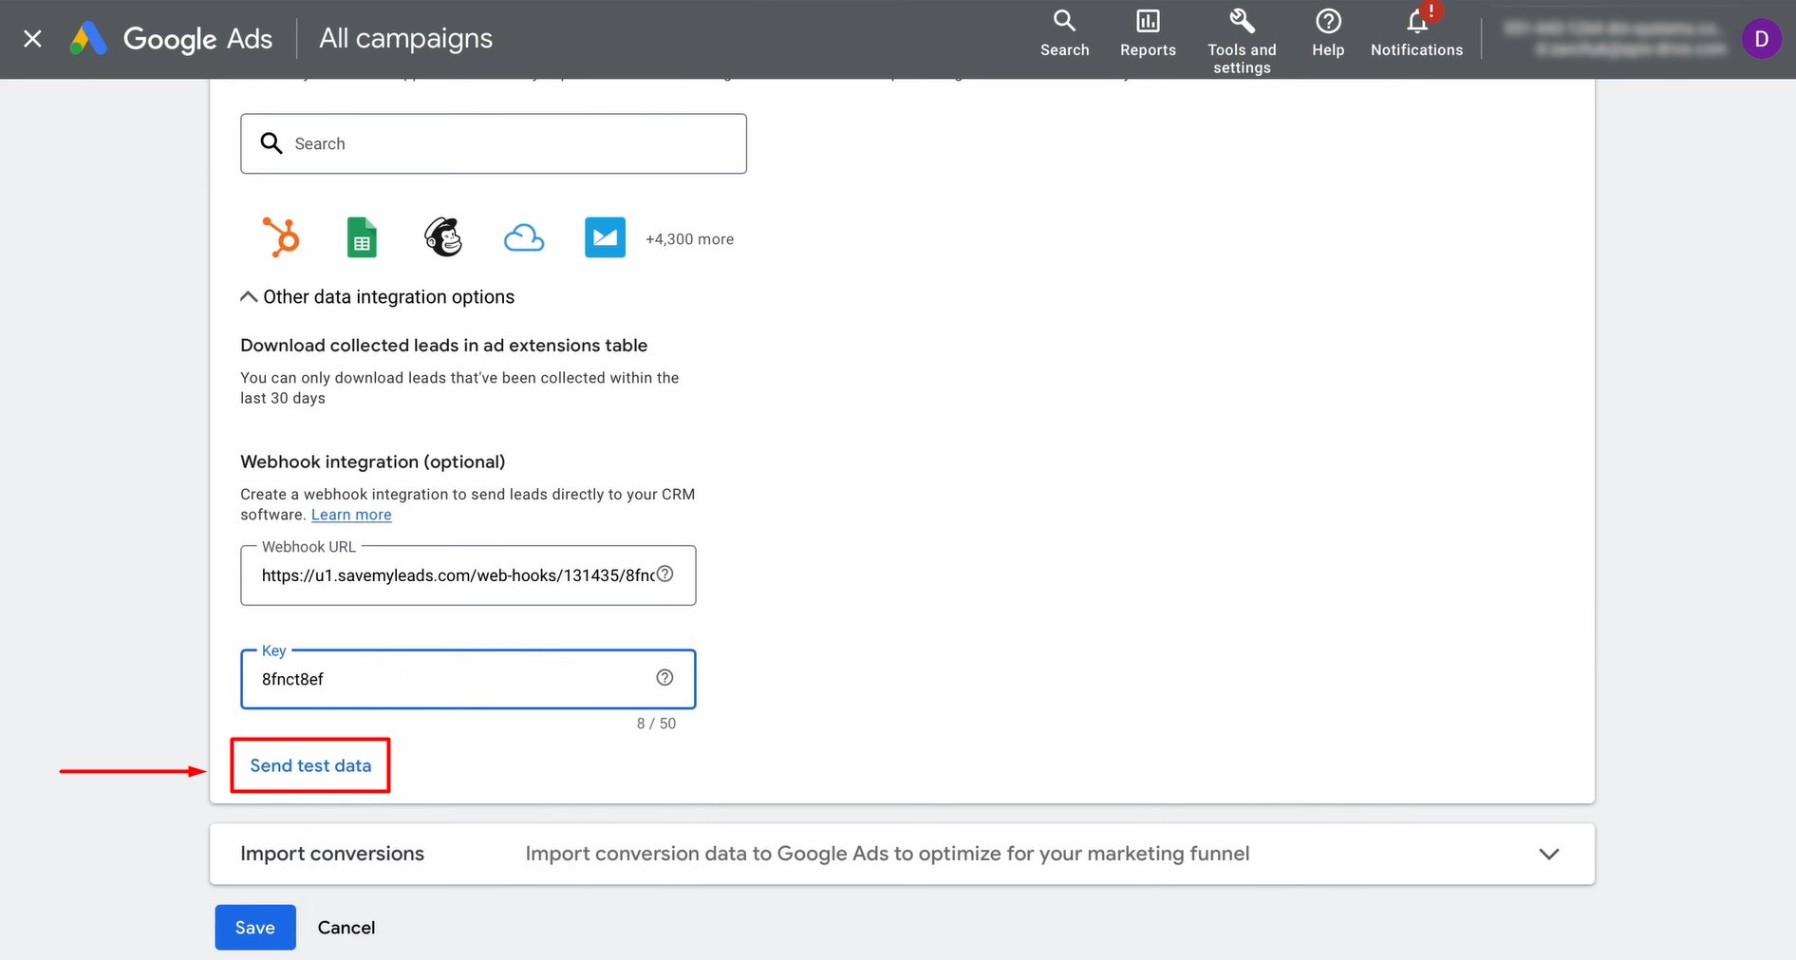The width and height of the screenshot is (1796, 960).
Task: Click the integrations Search field
Action: [x=494, y=143]
